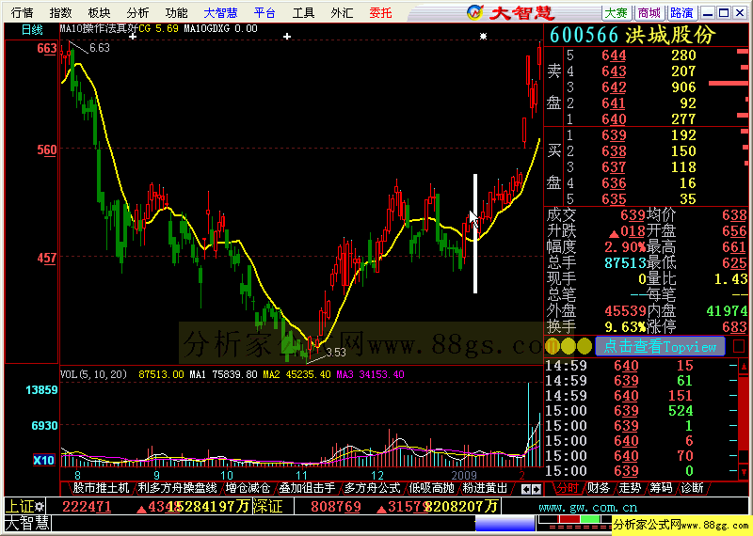Open the 指数 menu
This screenshot has width=753, height=536.
tap(60, 12)
